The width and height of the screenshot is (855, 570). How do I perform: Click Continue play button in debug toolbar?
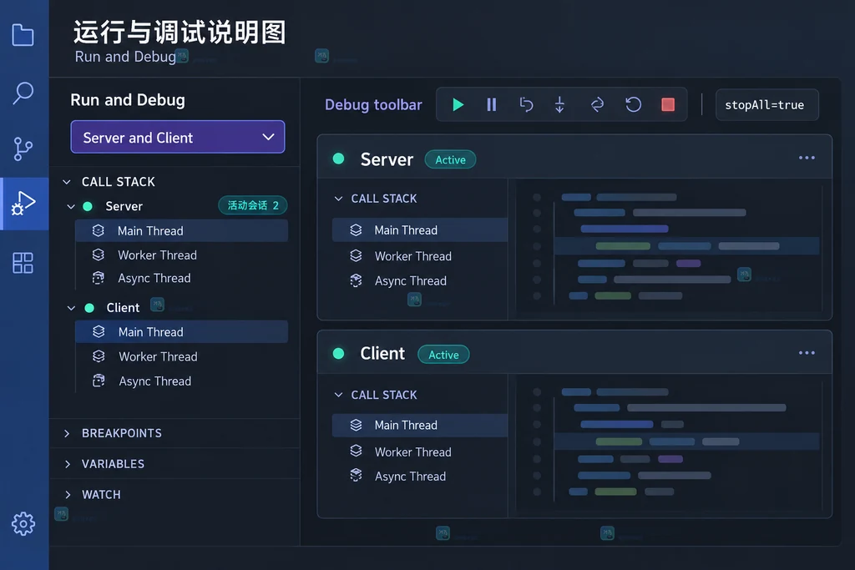[x=458, y=104]
